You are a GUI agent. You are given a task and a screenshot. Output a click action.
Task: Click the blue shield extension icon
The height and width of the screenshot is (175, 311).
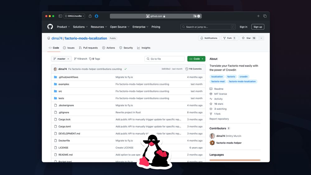coord(97,16)
